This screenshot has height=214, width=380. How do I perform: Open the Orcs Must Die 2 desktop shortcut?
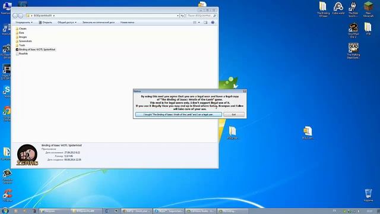click(353, 30)
